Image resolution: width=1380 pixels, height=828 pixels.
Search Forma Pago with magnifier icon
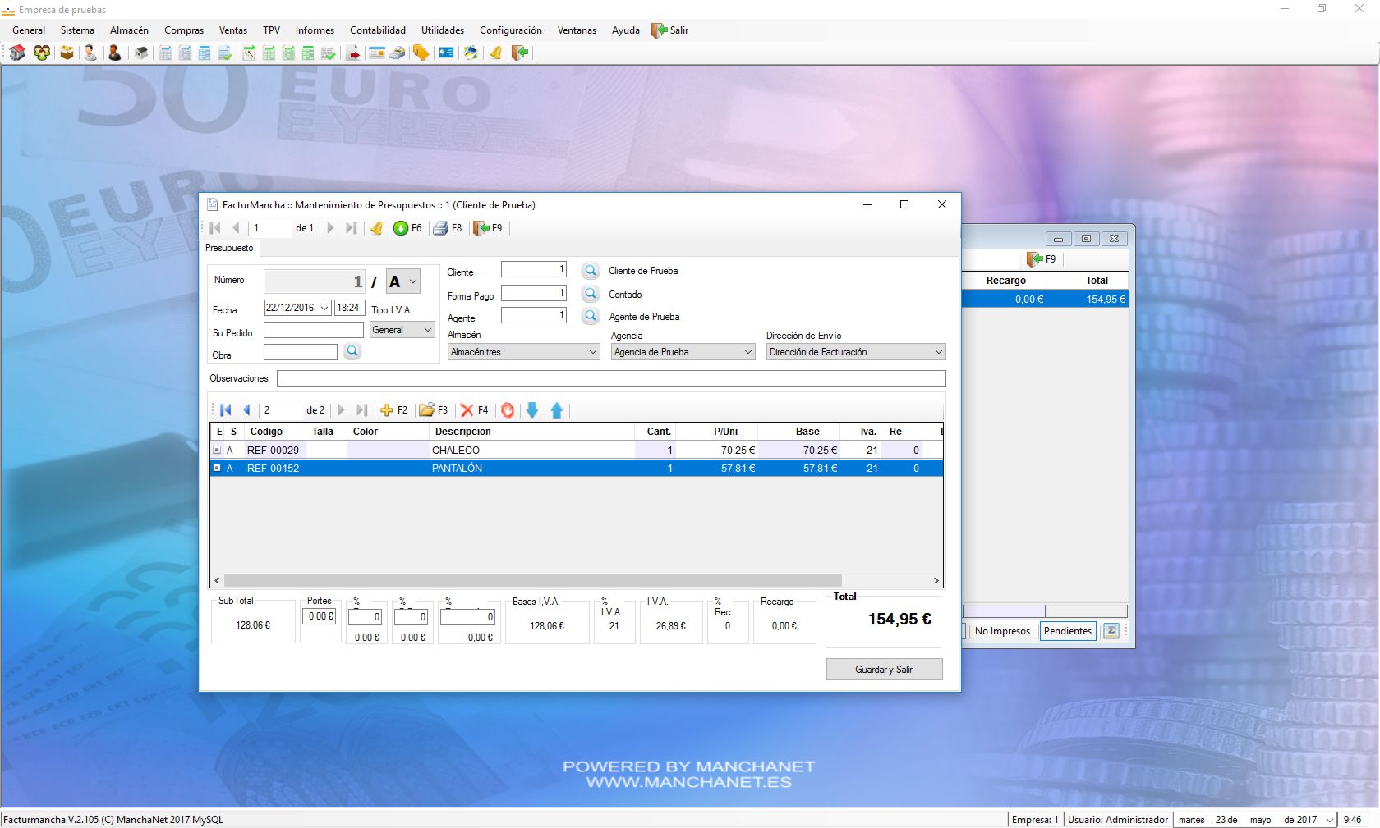(590, 294)
